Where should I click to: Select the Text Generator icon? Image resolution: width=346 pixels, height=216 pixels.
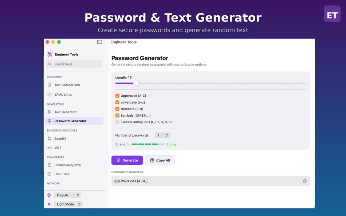tap(50, 112)
